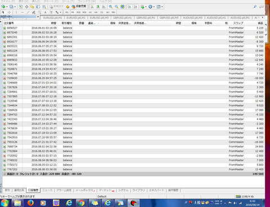Click the Zoom In magnifier icon
This screenshot has height=207, width=270.
[x=111, y=7]
